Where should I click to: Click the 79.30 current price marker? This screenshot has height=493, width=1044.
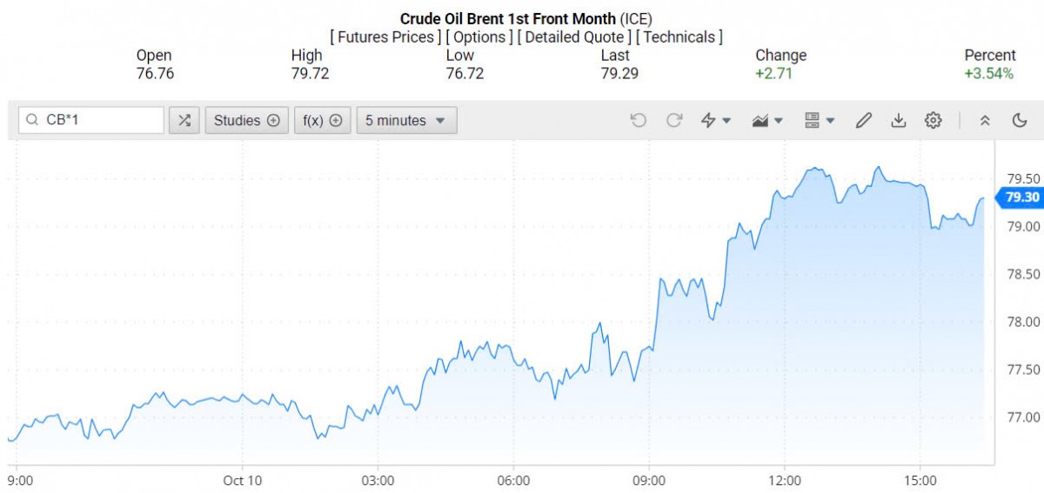(x=1021, y=197)
